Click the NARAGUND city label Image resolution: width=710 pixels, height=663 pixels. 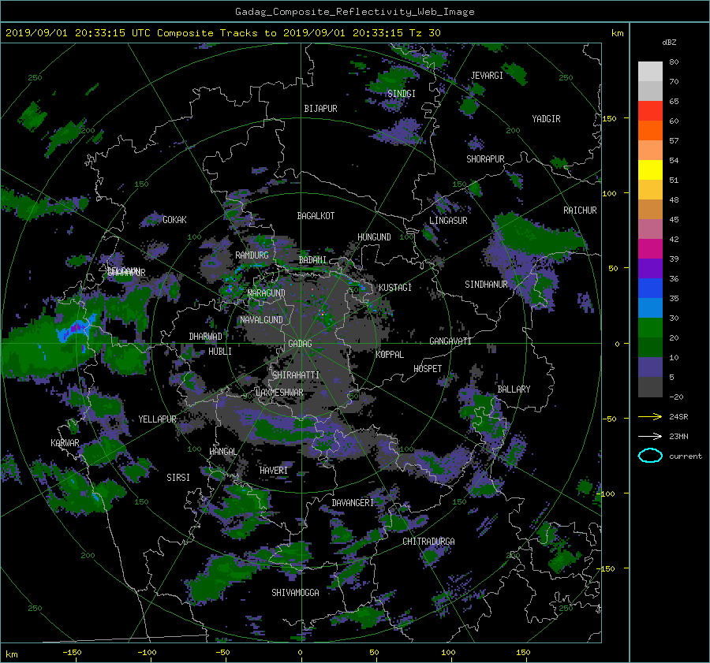[x=267, y=293]
